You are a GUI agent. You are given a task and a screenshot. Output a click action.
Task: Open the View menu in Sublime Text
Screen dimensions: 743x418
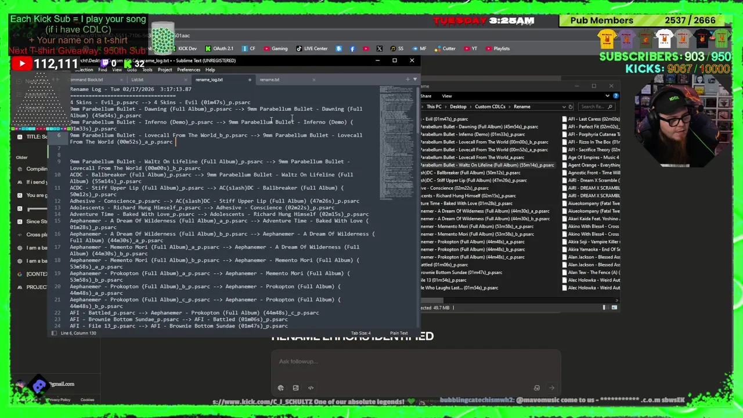(117, 70)
